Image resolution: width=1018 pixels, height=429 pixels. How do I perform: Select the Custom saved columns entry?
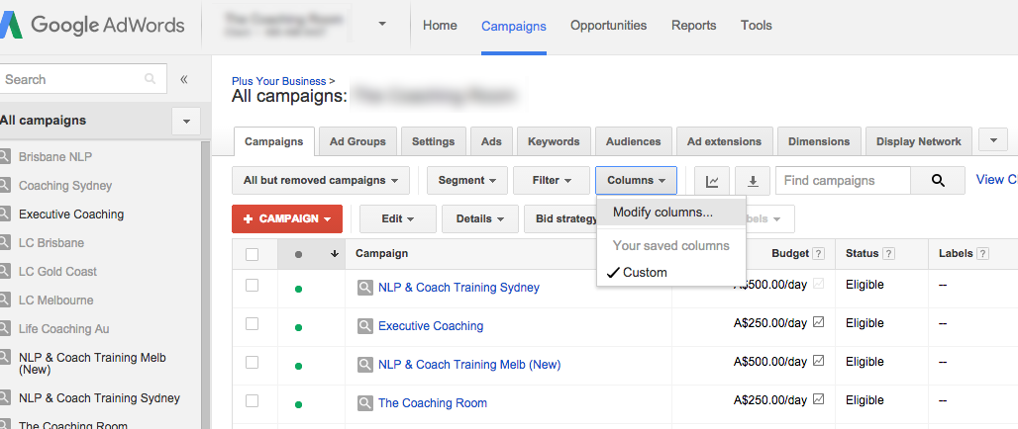click(x=671, y=272)
